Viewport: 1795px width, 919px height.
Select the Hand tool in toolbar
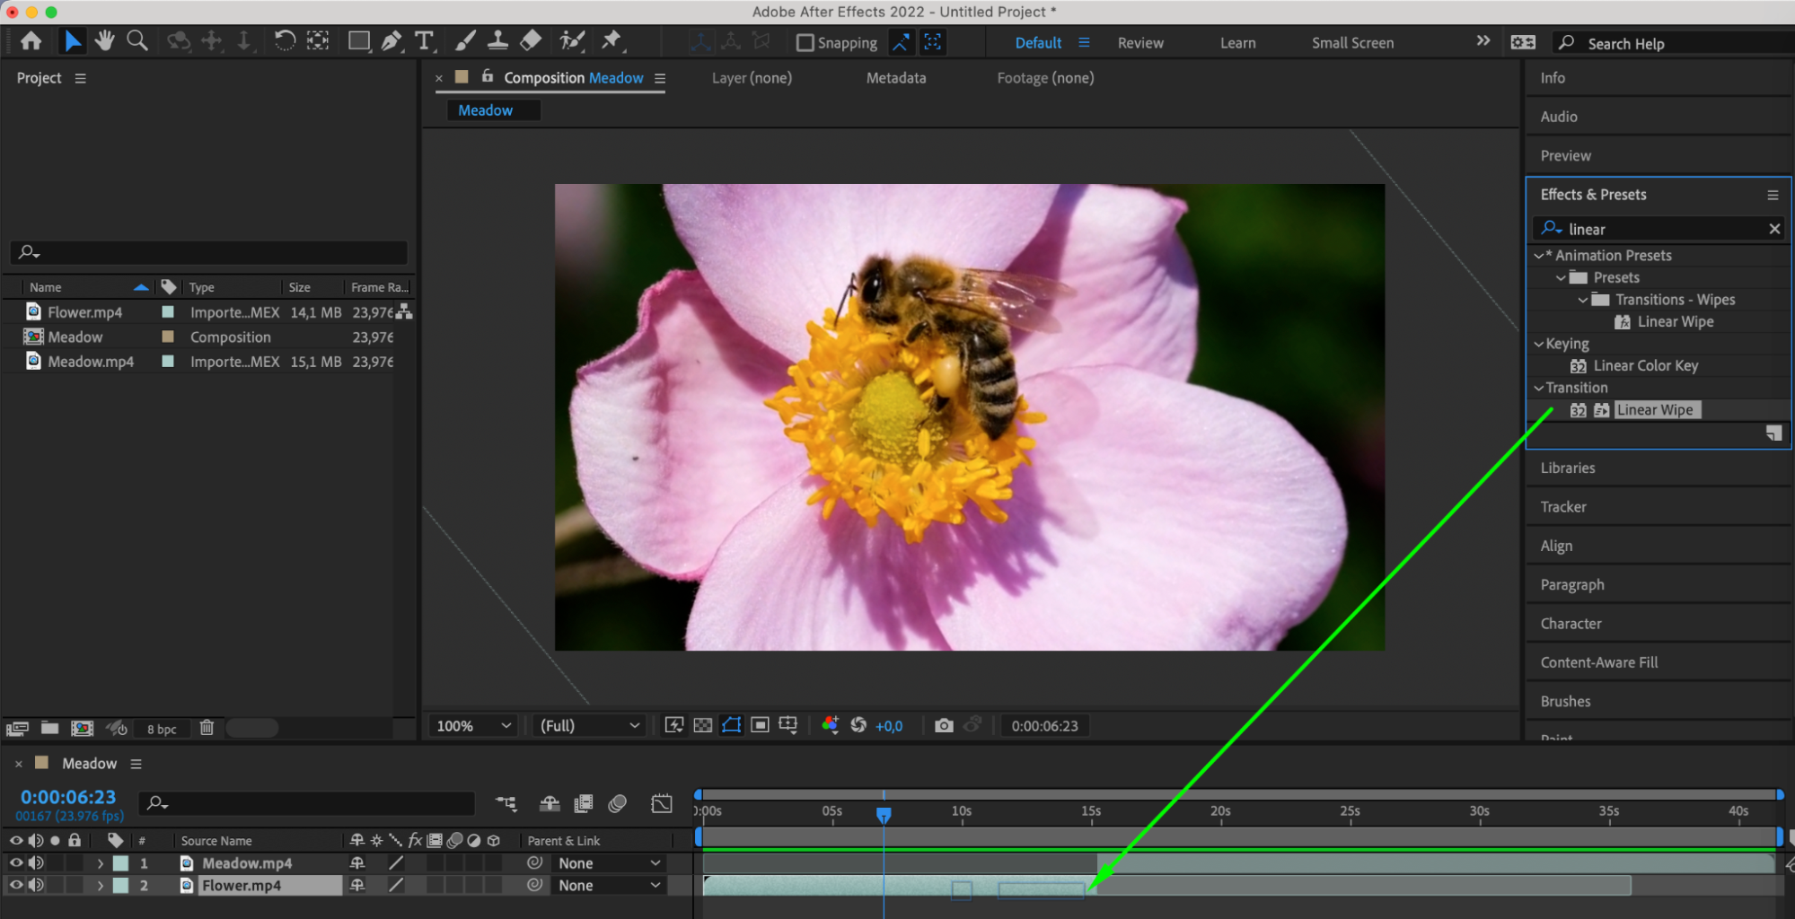click(104, 41)
